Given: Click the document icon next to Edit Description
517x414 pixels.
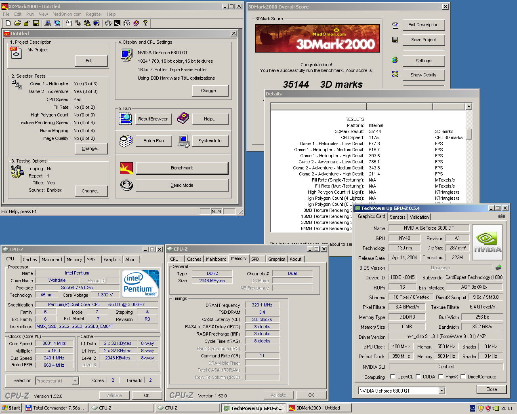Looking at the screenshot, I should [395, 25].
